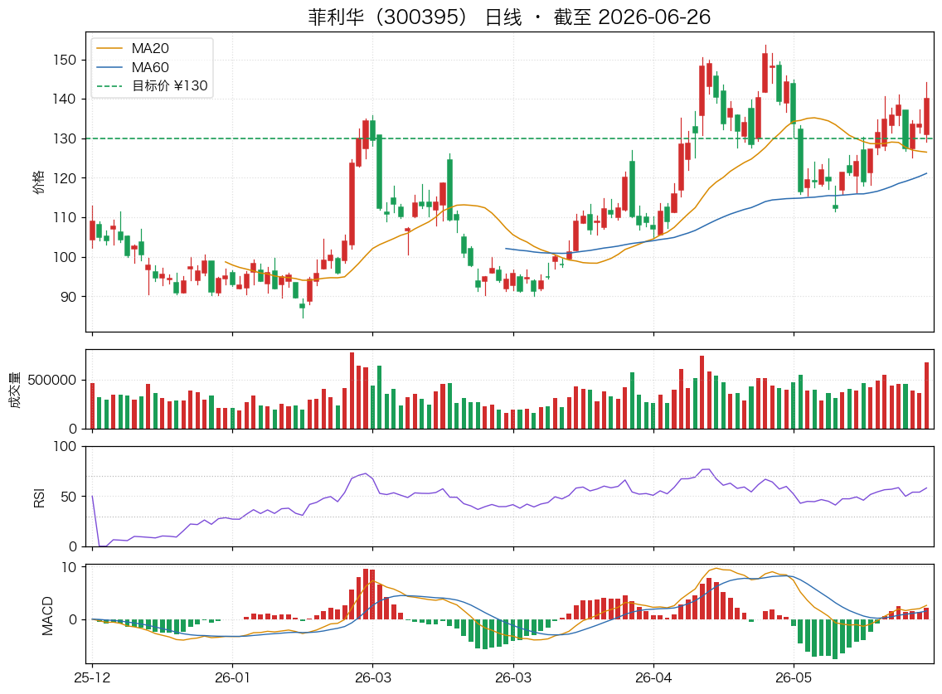
Task: Click the 26-04 date label
Action: click(653, 677)
